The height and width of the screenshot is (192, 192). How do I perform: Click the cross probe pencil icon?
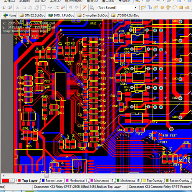(x=84, y=7)
